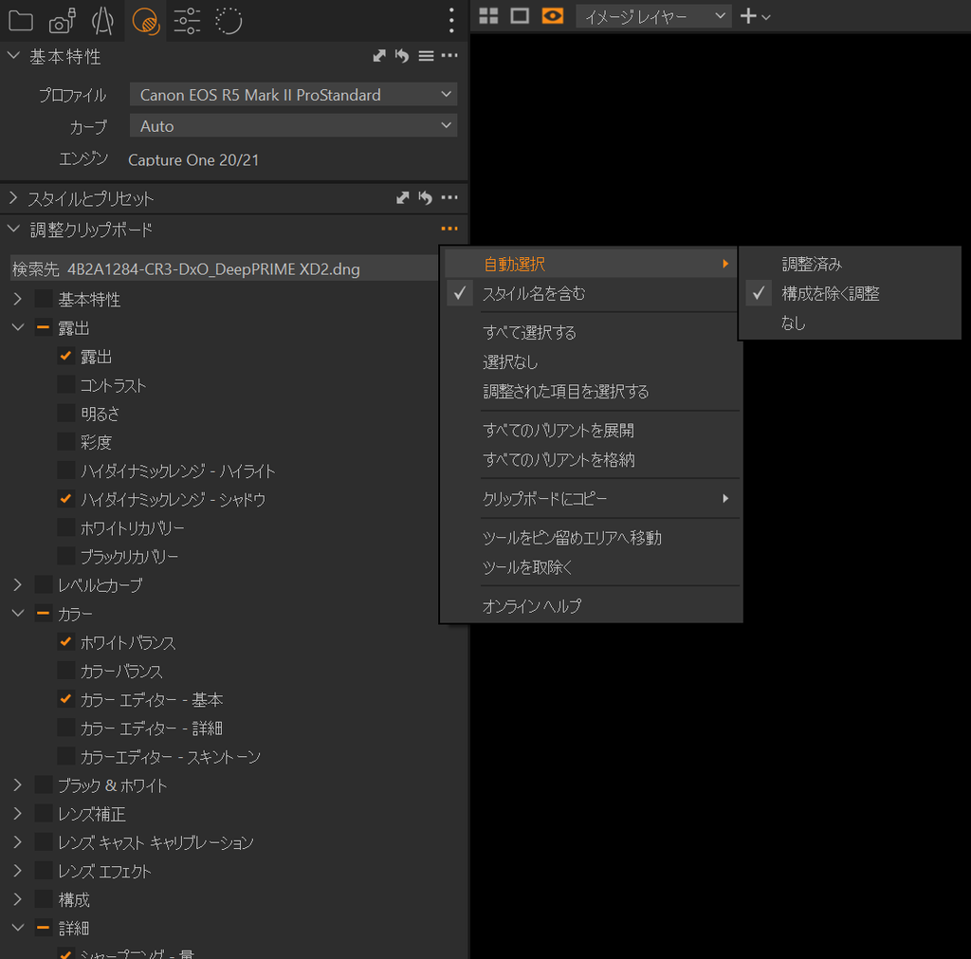Check the 彩度 checkbox

[66, 442]
